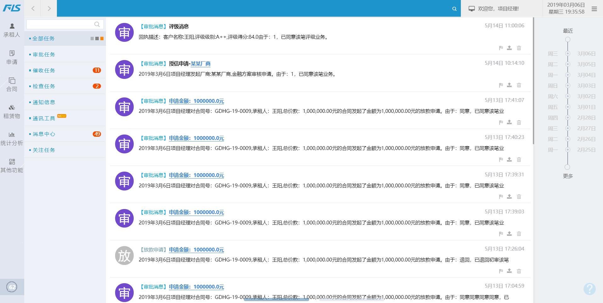Select the light gray square filter in 全部任务
603x303 pixels.
(92, 39)
